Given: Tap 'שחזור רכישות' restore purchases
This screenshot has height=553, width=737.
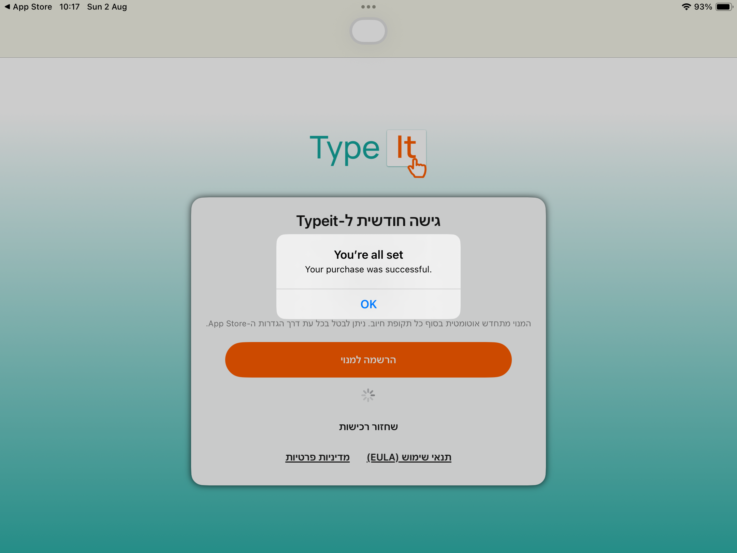Looking at the screenshot, I should pyautogui.click(x=369, y=427).
